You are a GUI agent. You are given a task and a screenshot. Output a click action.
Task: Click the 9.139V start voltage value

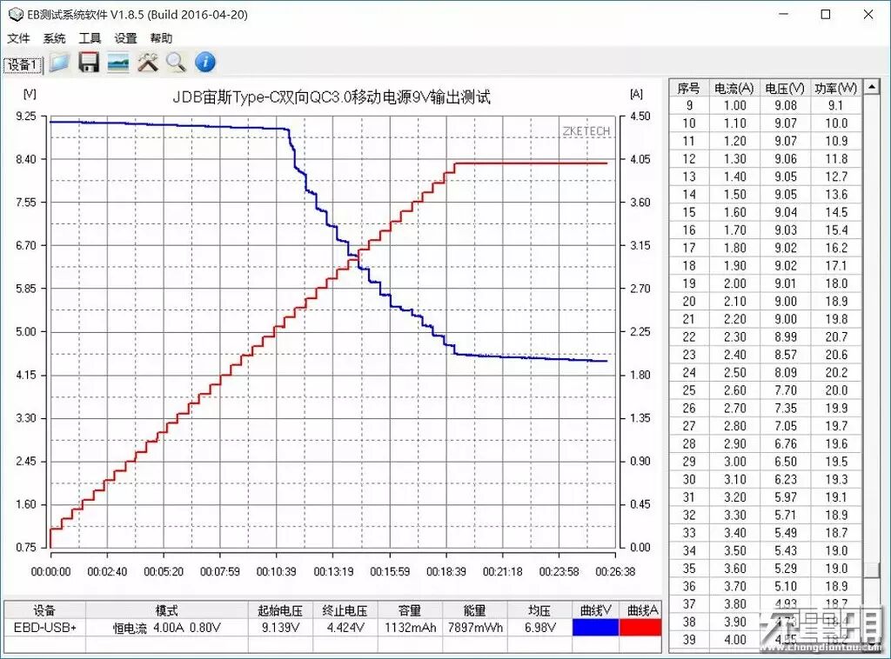click(x=281, y=627)
